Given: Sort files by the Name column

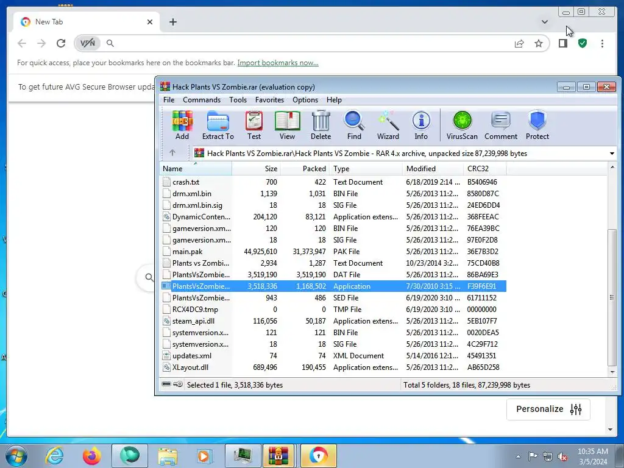Looking at the screenshot, I should pyautogui.click(x=196, y=168).
